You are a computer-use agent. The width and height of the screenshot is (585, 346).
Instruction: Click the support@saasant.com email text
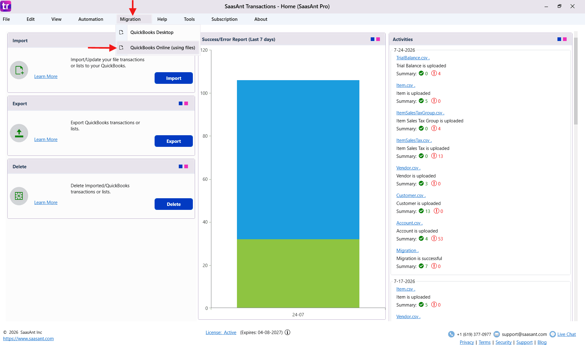click(524, 334)
